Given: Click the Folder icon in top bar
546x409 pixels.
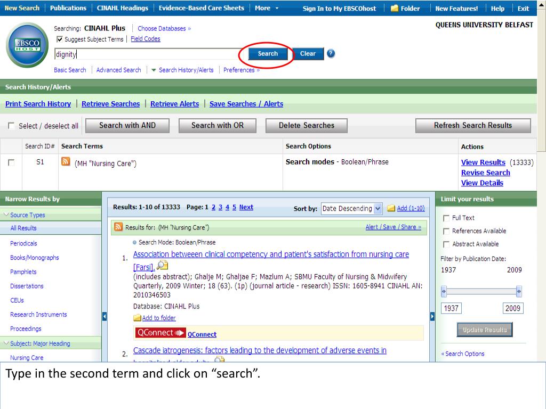Looking at the screenshot, I should (394, 9).
